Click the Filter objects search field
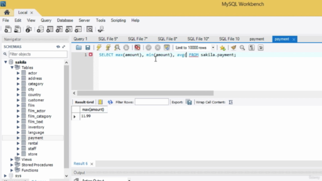The image size is (322, 181). (38, 54)
